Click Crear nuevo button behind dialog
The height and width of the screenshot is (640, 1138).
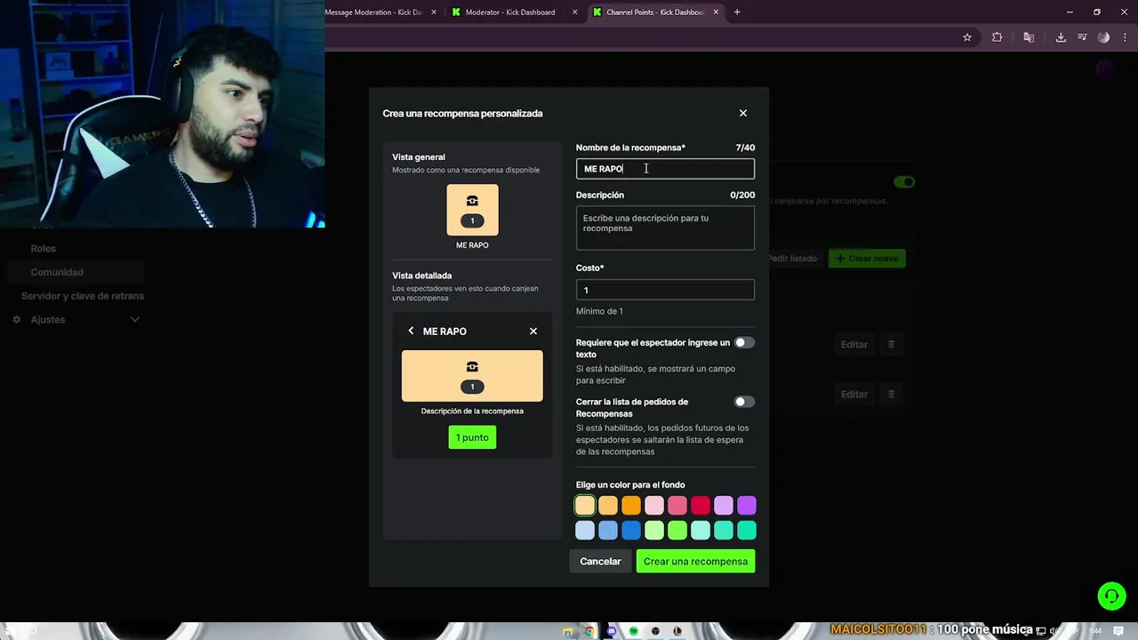[867, 259]
